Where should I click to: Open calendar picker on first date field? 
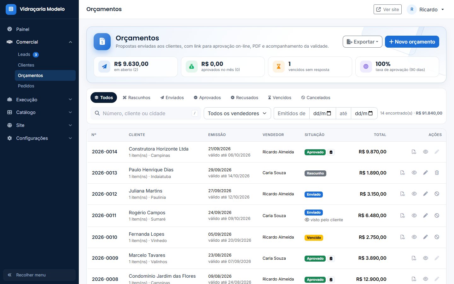pyautogui.click(x=329, y=113)
